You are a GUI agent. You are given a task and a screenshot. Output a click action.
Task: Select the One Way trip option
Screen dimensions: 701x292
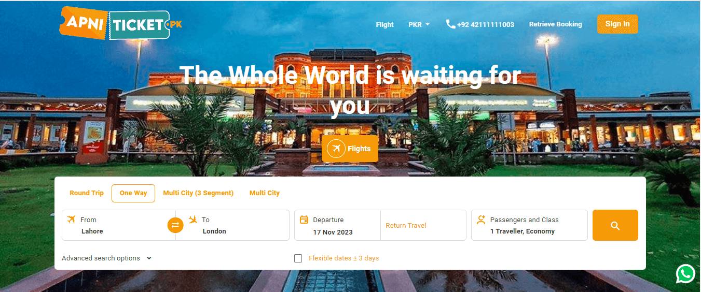(x=133, y=193)
